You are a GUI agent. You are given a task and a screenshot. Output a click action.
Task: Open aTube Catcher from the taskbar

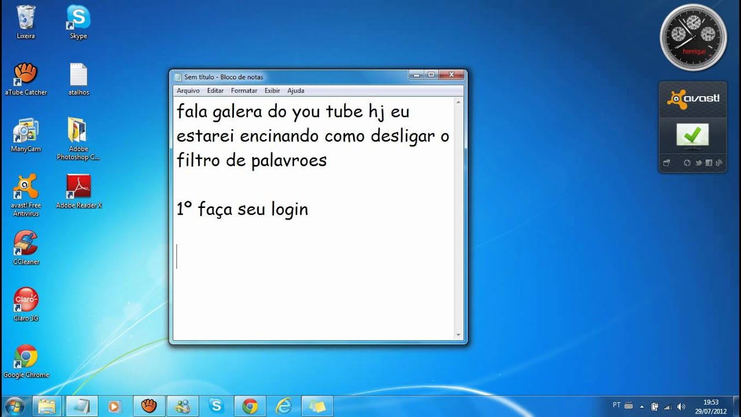pos(149,406)
